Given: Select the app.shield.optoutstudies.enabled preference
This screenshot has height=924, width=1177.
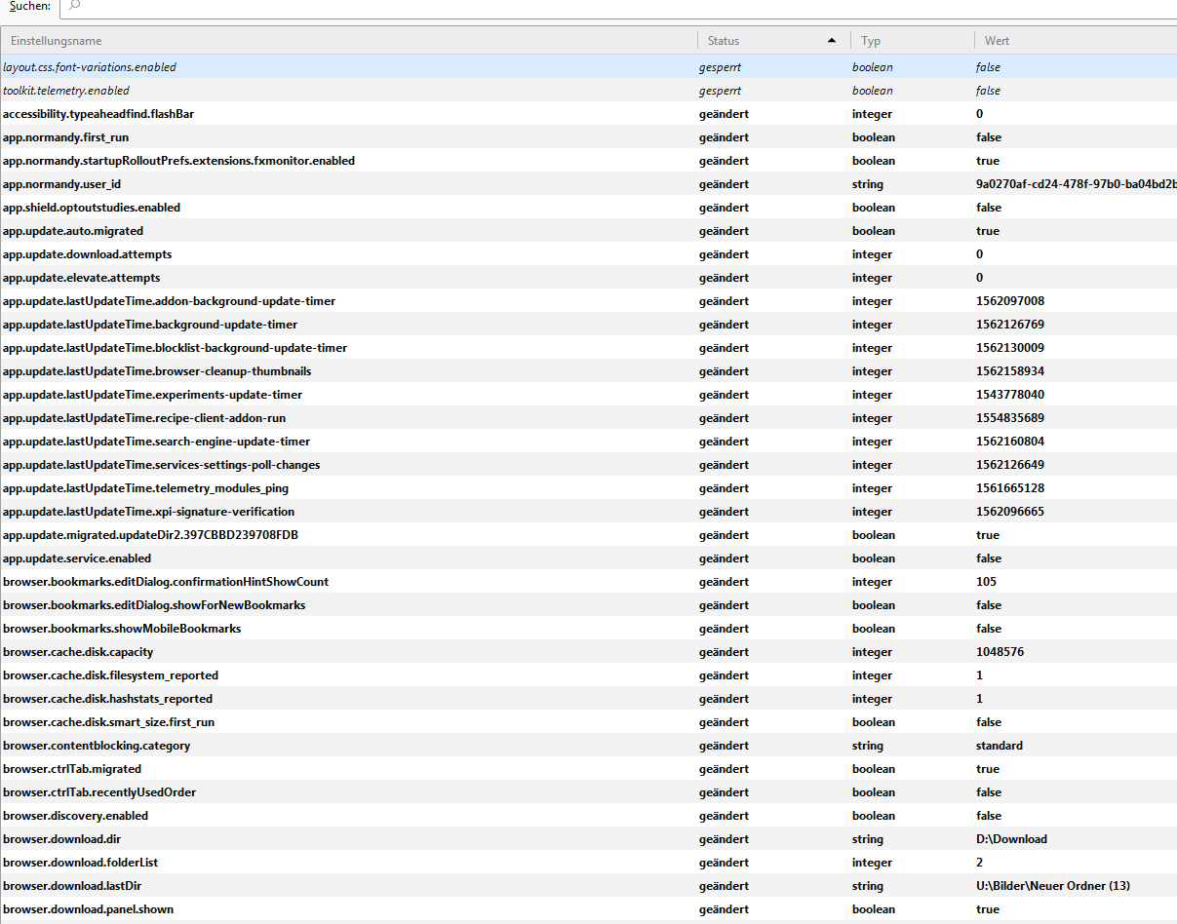Looking at the screenshot, I should (92, 208).
